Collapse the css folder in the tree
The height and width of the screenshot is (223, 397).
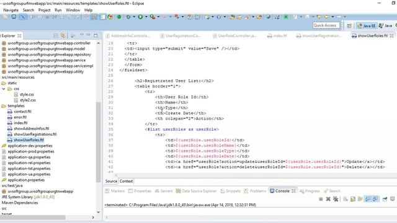point(4,89)
